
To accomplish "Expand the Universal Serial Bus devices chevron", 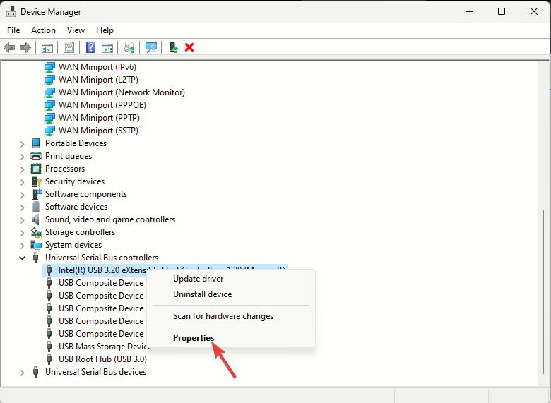I will click(22, 372).
